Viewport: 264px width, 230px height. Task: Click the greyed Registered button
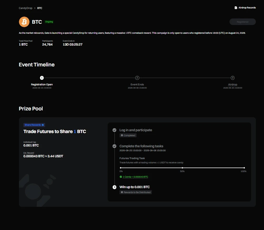coord(242,22)
